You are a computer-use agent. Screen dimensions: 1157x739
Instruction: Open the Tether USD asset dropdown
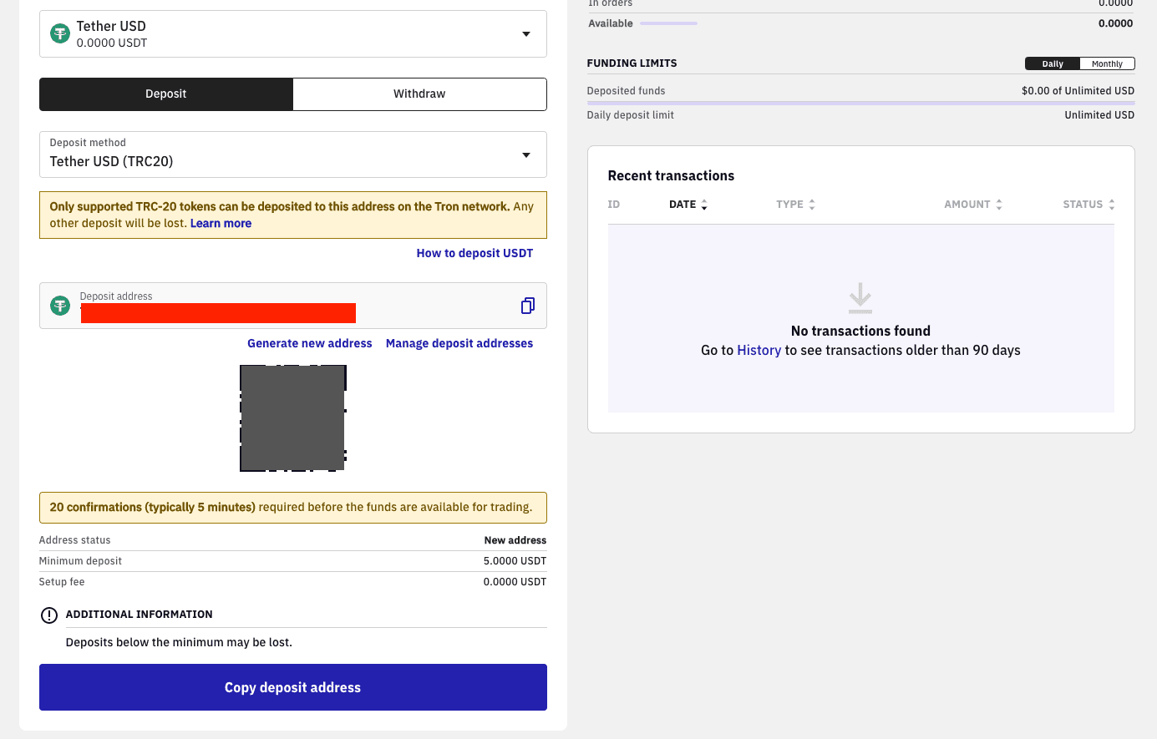(x=293, y=34)
